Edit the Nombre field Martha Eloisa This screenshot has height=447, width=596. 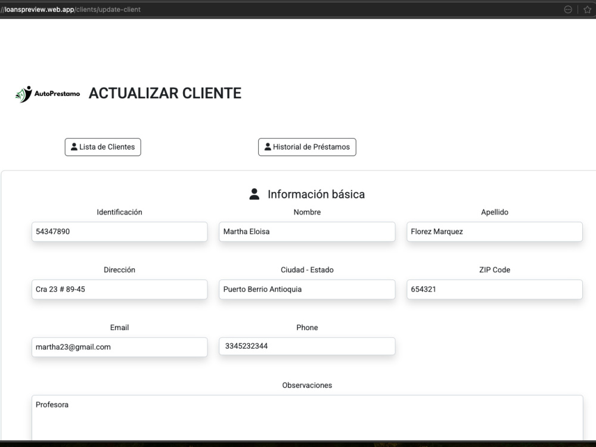(x=307, y=231)
